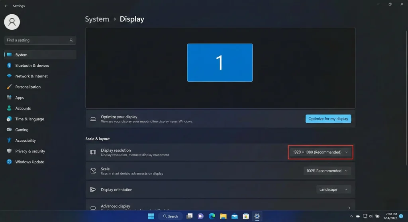Go to Network & Internet section
The height and width of the screenshot is (222, 408).
31,76
